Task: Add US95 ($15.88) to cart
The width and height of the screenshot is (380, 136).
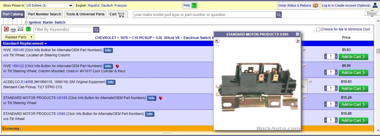Action: [353, 120]
